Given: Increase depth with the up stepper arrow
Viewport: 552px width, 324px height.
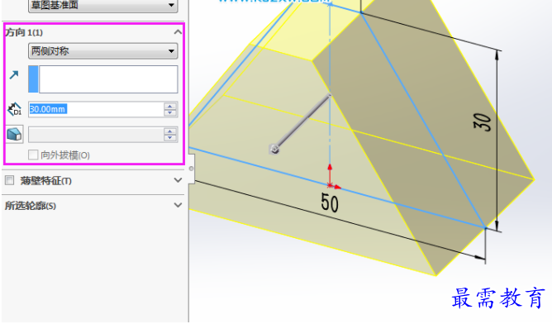Looking at the screenshot, I should point(170,106).
